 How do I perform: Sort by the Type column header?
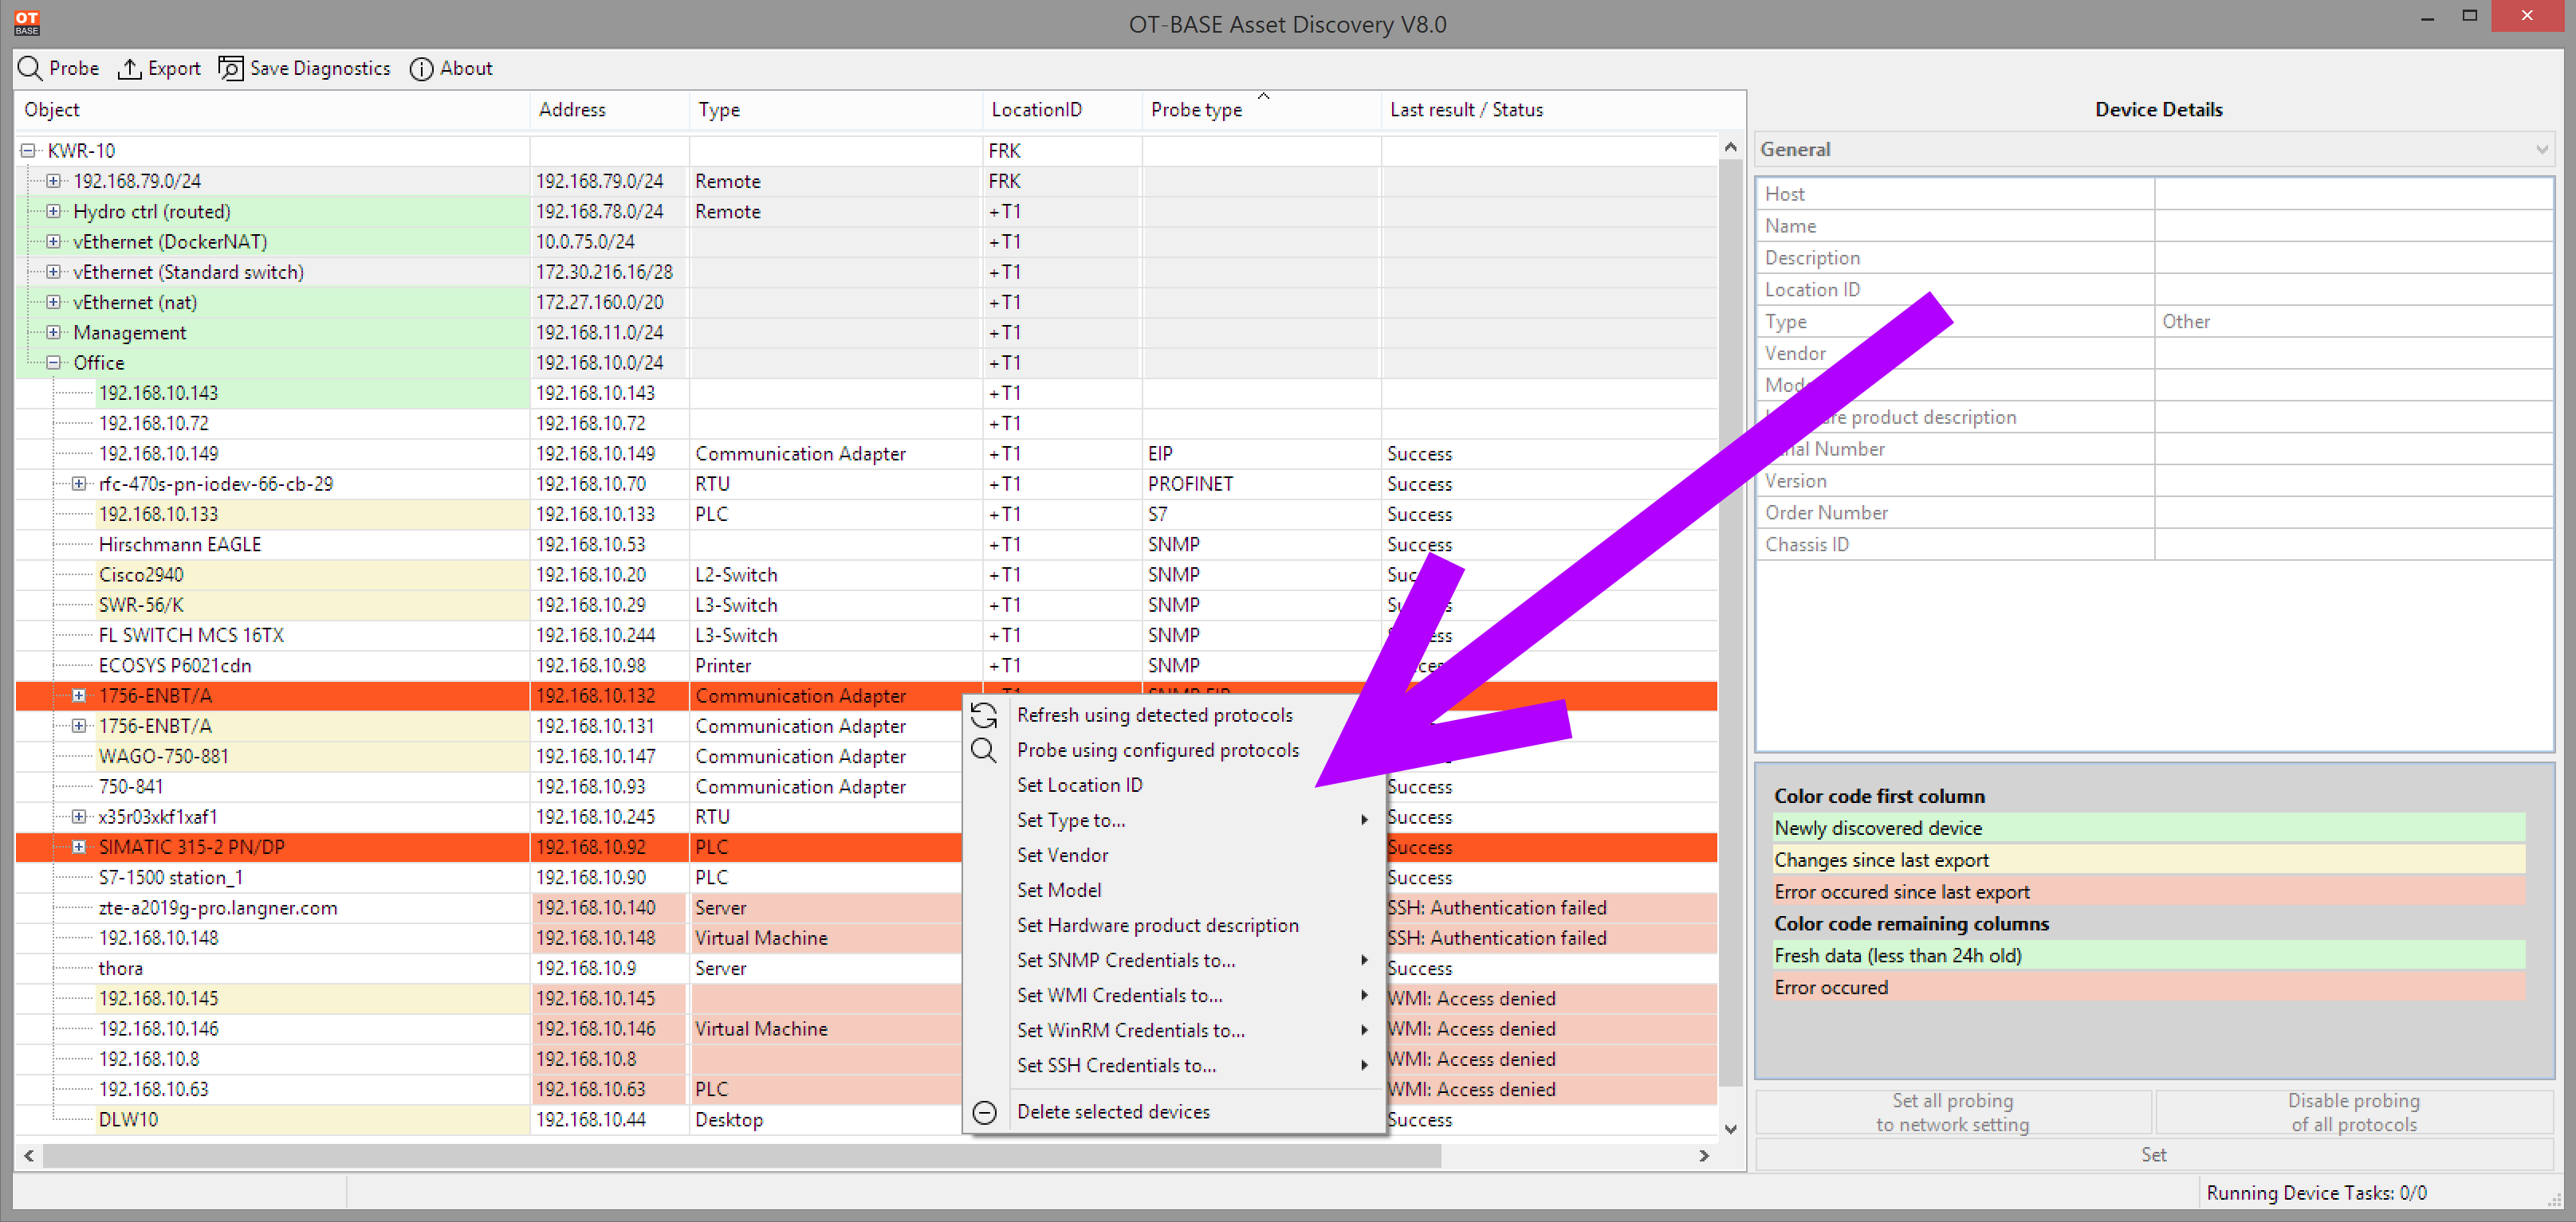point(836,110)
